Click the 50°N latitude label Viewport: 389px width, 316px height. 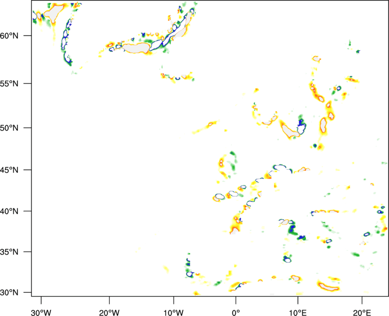click(9, 128)
